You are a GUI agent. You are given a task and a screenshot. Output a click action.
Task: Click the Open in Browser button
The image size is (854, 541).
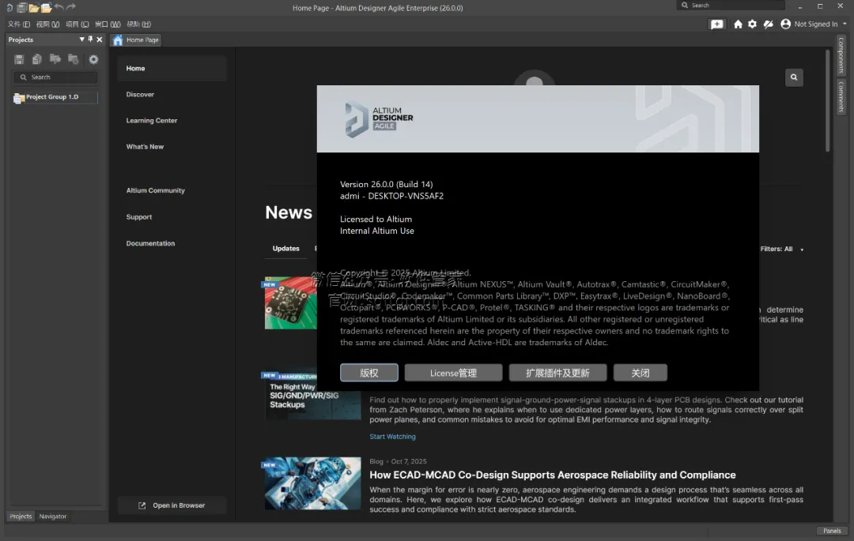pyautogui.click(x=172, y=505)
